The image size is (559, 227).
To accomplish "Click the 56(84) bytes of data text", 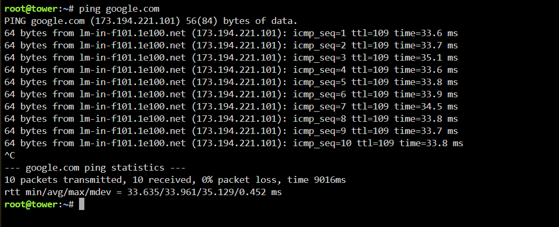I will click(x=242, y=21).
